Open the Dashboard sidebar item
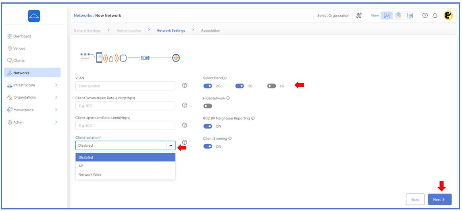Image resolution: width=462 pixels, height=211 pixels. click(x=19, y=36)
